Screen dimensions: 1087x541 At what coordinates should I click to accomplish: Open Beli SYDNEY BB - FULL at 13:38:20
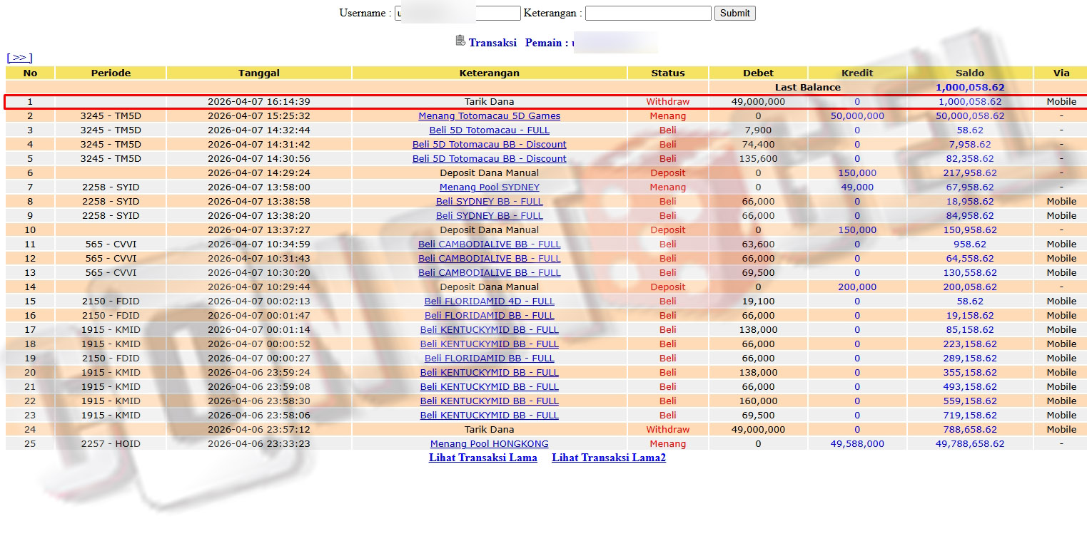490,216
